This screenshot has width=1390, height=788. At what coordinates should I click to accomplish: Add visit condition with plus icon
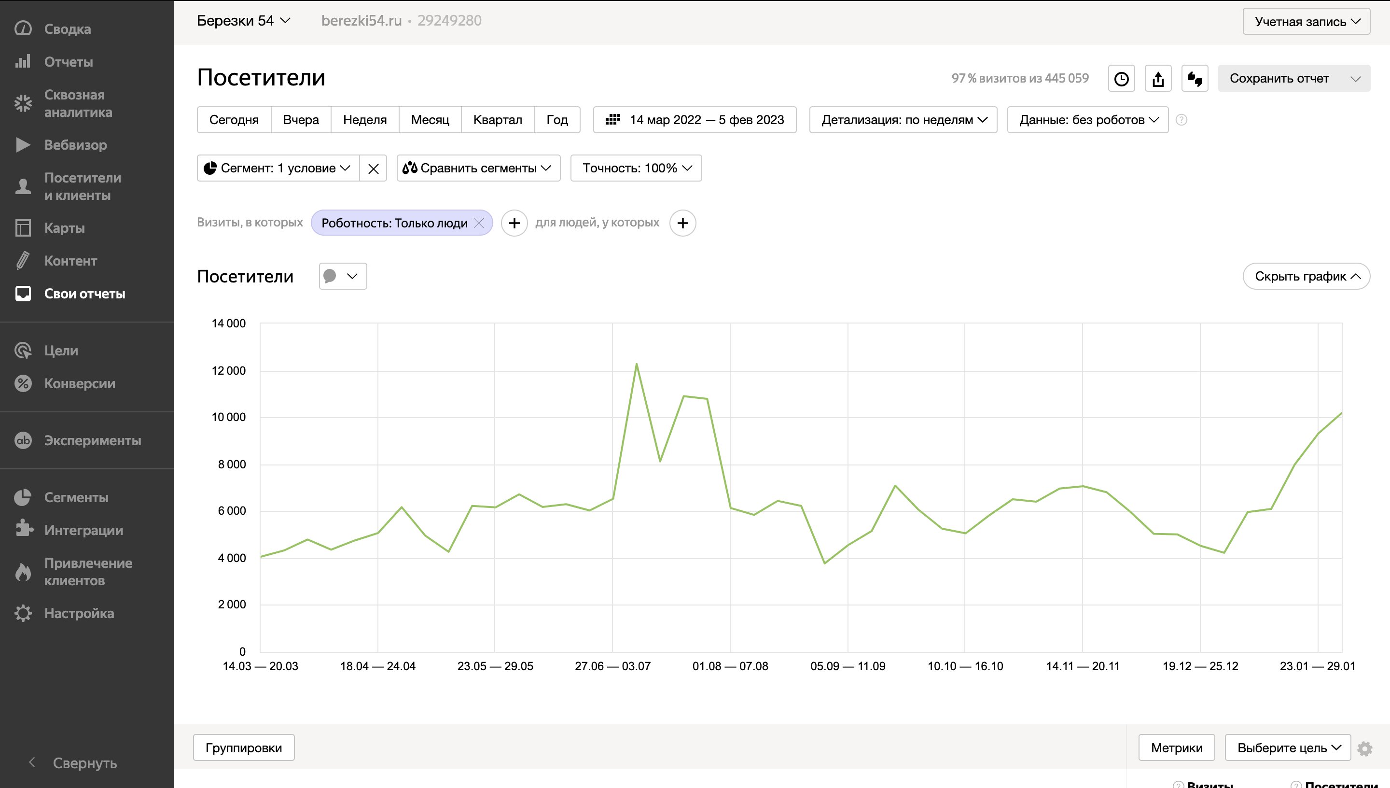(514, 223)
